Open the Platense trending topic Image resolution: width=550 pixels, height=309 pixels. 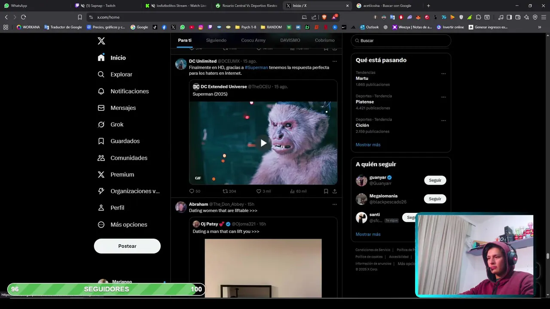tap(365, 102)
